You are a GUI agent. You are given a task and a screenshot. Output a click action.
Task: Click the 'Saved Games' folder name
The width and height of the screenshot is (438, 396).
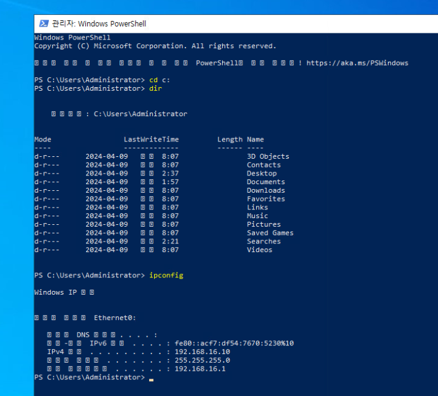(270, 233)
